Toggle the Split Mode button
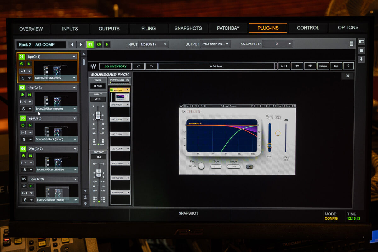 [x=233, y=166]
